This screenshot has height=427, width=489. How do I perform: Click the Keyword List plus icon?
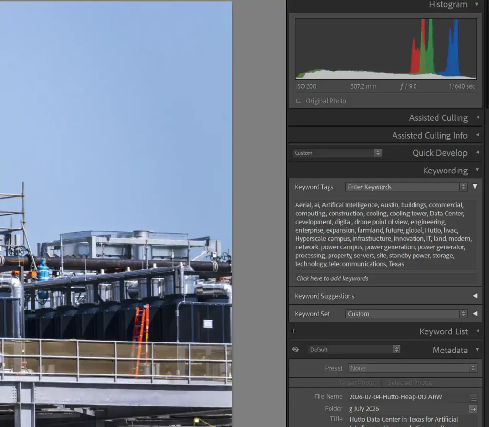point(293,331)
